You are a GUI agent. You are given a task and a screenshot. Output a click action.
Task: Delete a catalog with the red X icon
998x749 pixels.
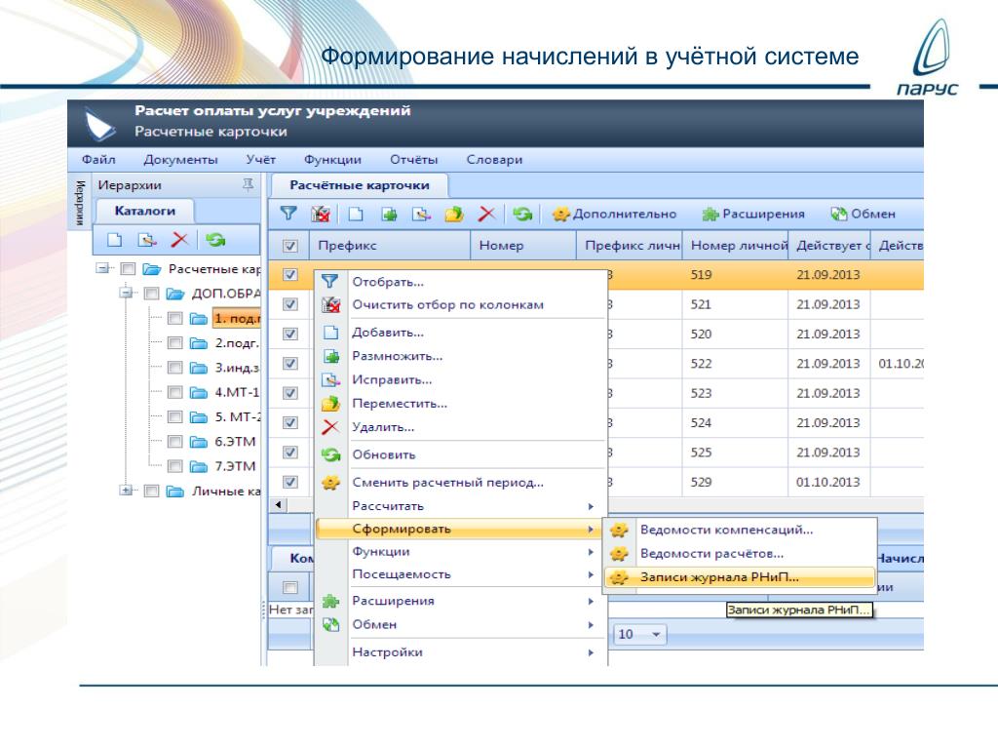tap(180, 240)
